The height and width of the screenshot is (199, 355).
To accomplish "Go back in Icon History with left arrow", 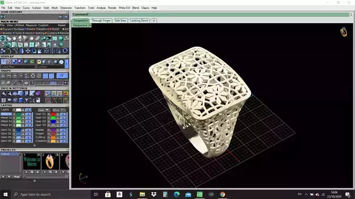I will click(x=60, y=17).
